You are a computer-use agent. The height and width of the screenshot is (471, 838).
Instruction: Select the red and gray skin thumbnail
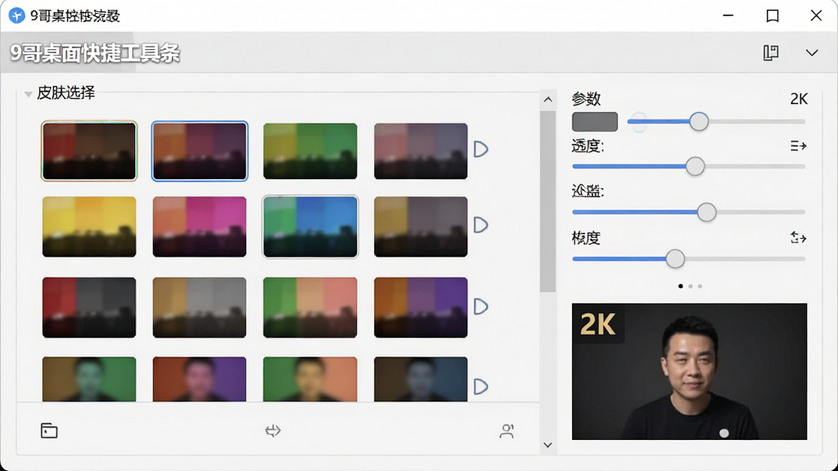89,307
